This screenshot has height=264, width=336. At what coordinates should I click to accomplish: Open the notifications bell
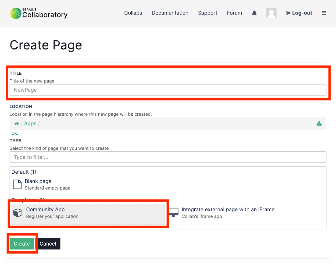[254, 13]
